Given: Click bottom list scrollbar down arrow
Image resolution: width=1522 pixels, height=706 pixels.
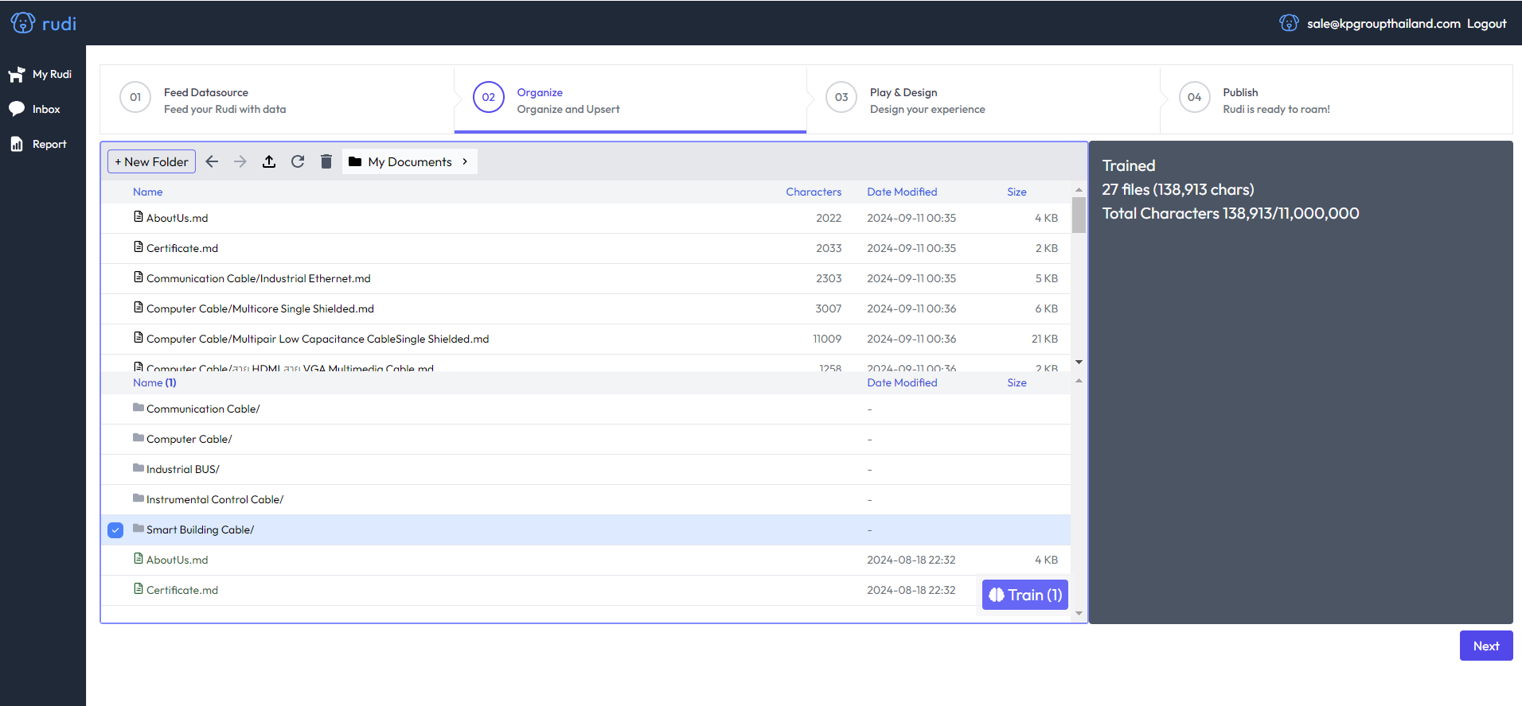Looking at the screenshot, I should pos(1079,613).
